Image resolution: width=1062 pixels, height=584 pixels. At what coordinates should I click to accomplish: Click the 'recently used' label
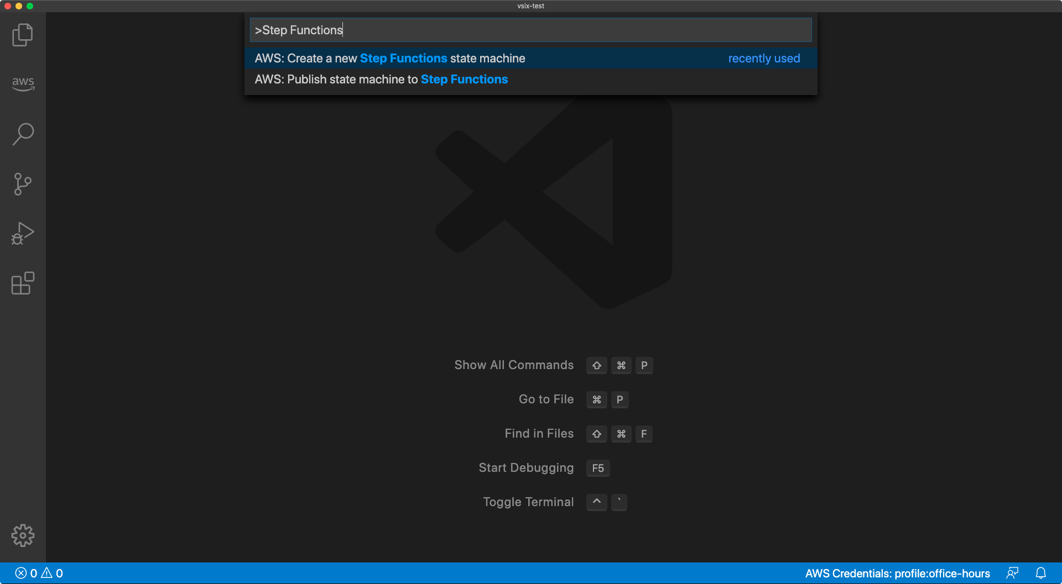tap(764, 58)
